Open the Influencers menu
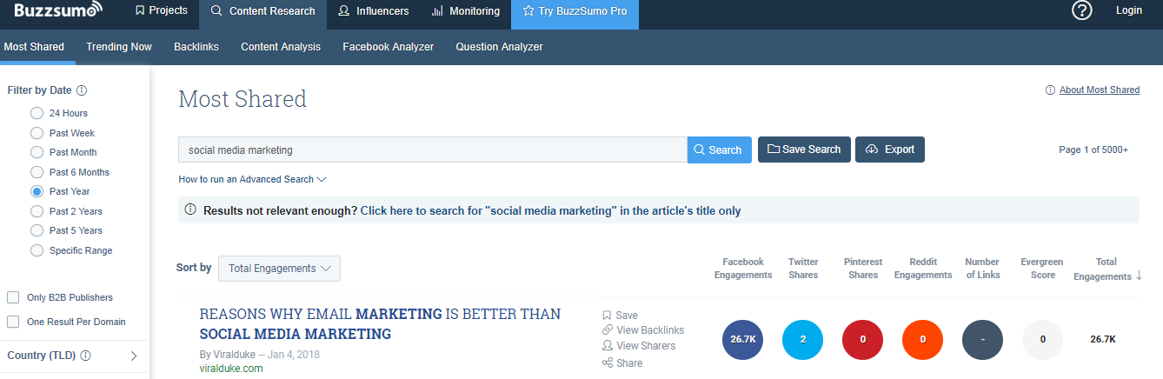 (373, 11)
